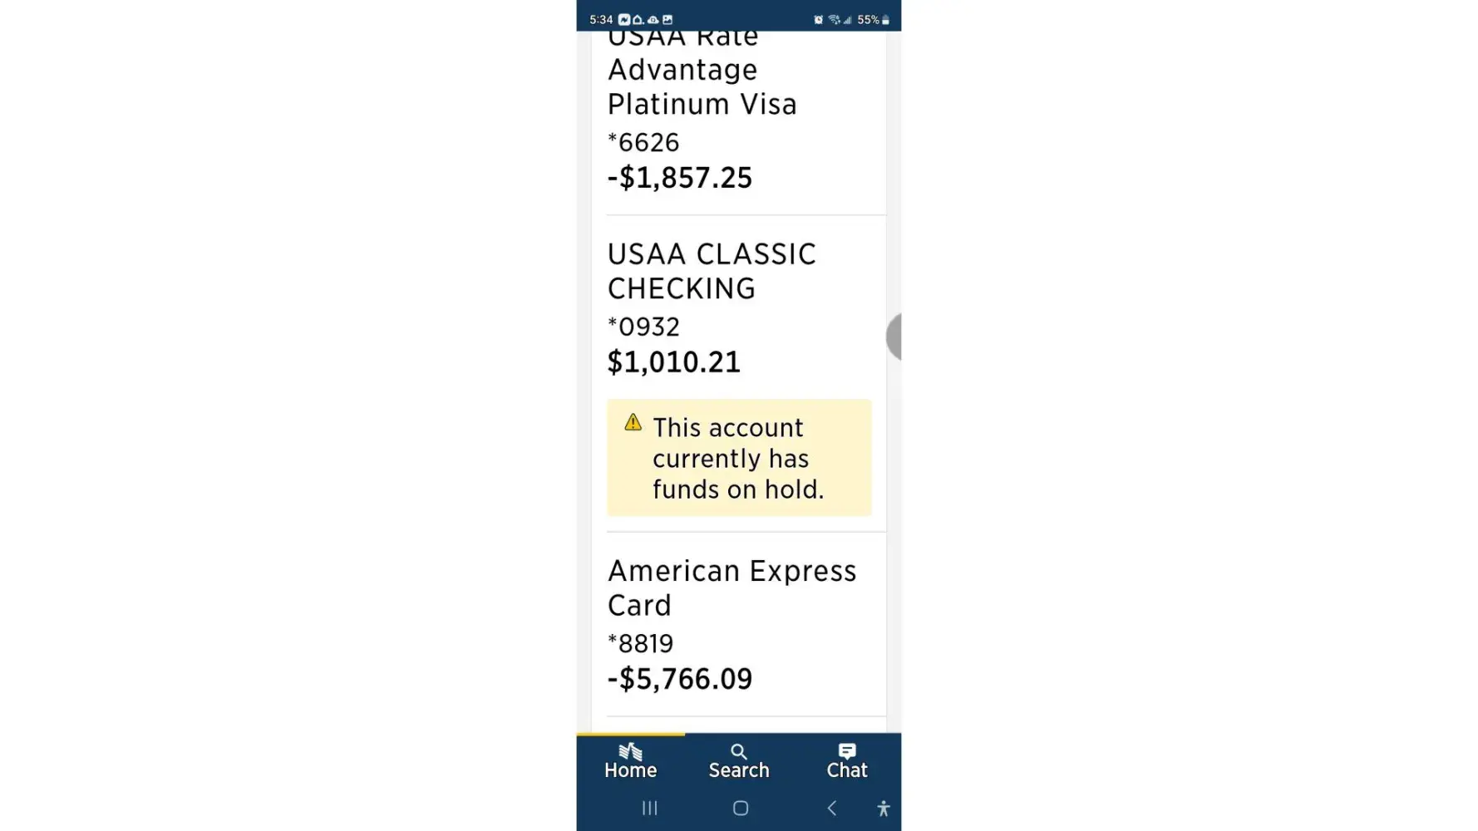Tap the $1,010.21 checking balance

point(673,362)
